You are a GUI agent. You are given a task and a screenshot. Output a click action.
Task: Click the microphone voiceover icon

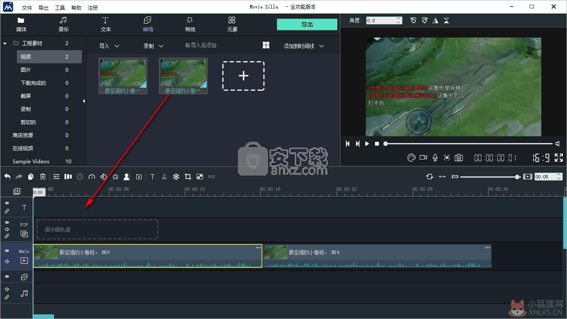435,157
